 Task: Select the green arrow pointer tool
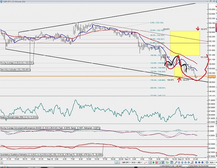coord(167,162)
